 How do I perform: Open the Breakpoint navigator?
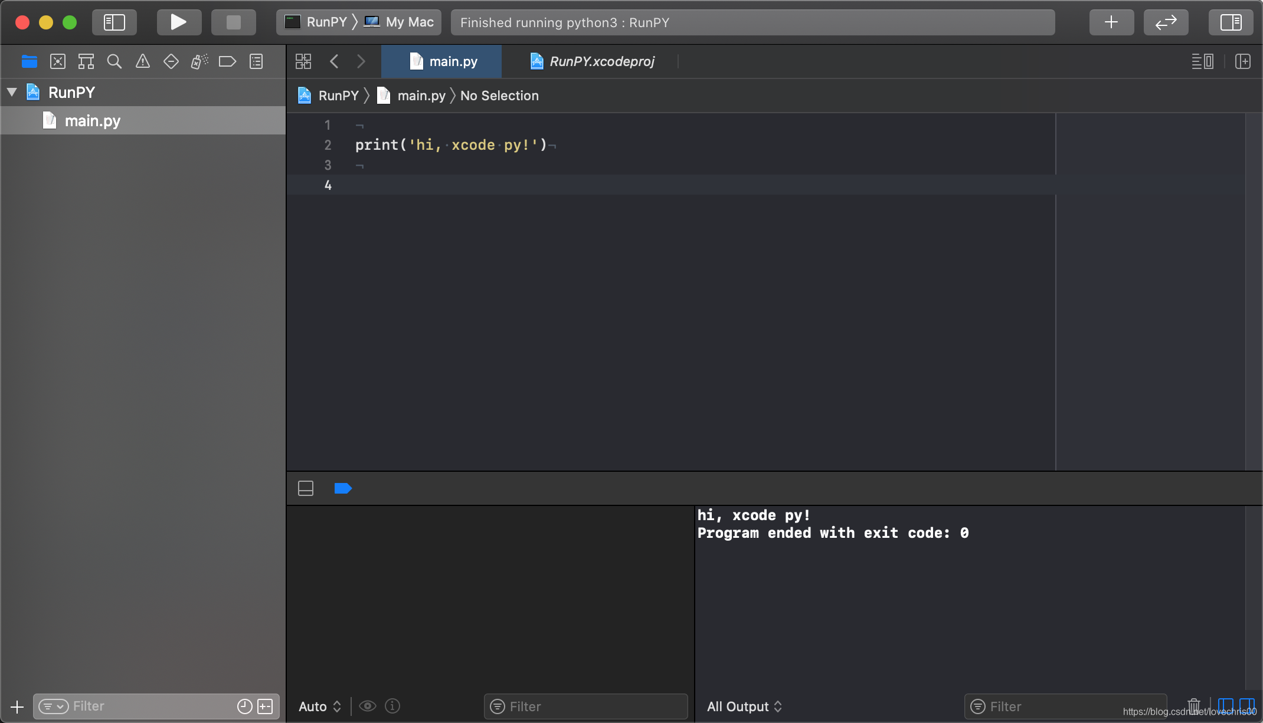click(x=227, y=61)
